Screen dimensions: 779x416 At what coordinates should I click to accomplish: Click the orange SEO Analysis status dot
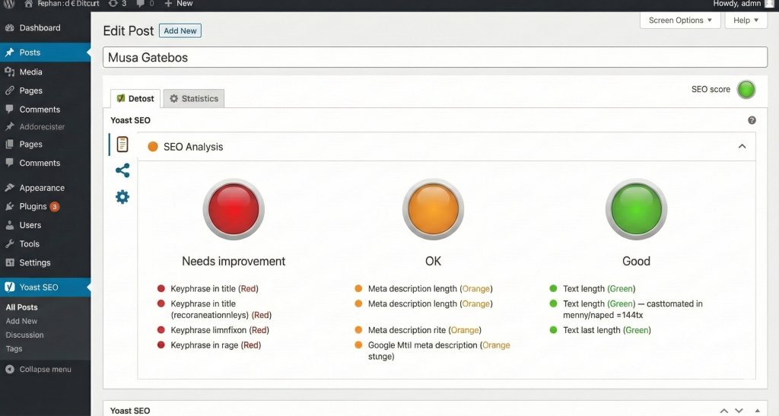coord(153,147)
